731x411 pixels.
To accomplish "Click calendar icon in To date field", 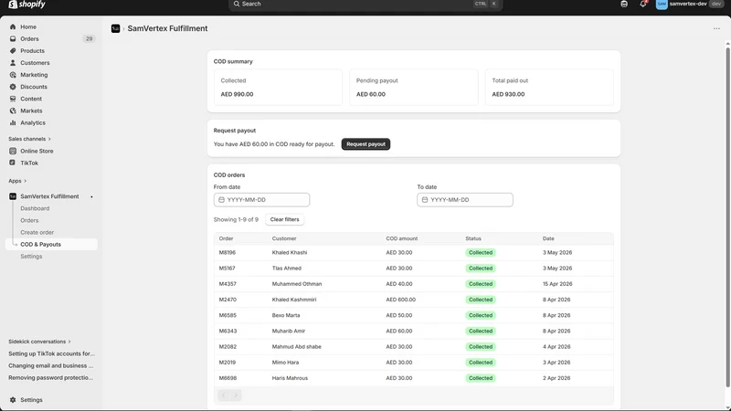I will 425,200.
